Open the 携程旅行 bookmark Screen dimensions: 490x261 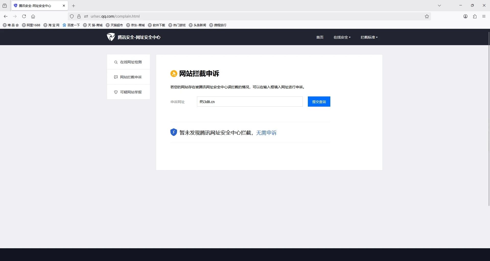point(218,25)
